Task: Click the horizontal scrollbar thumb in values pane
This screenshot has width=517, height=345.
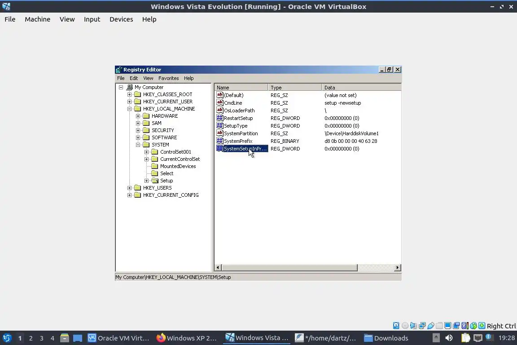Action: tap(289, 267)
